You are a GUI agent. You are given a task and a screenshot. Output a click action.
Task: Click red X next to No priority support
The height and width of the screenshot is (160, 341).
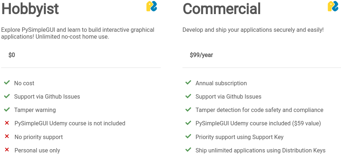(x=7, y=137)
